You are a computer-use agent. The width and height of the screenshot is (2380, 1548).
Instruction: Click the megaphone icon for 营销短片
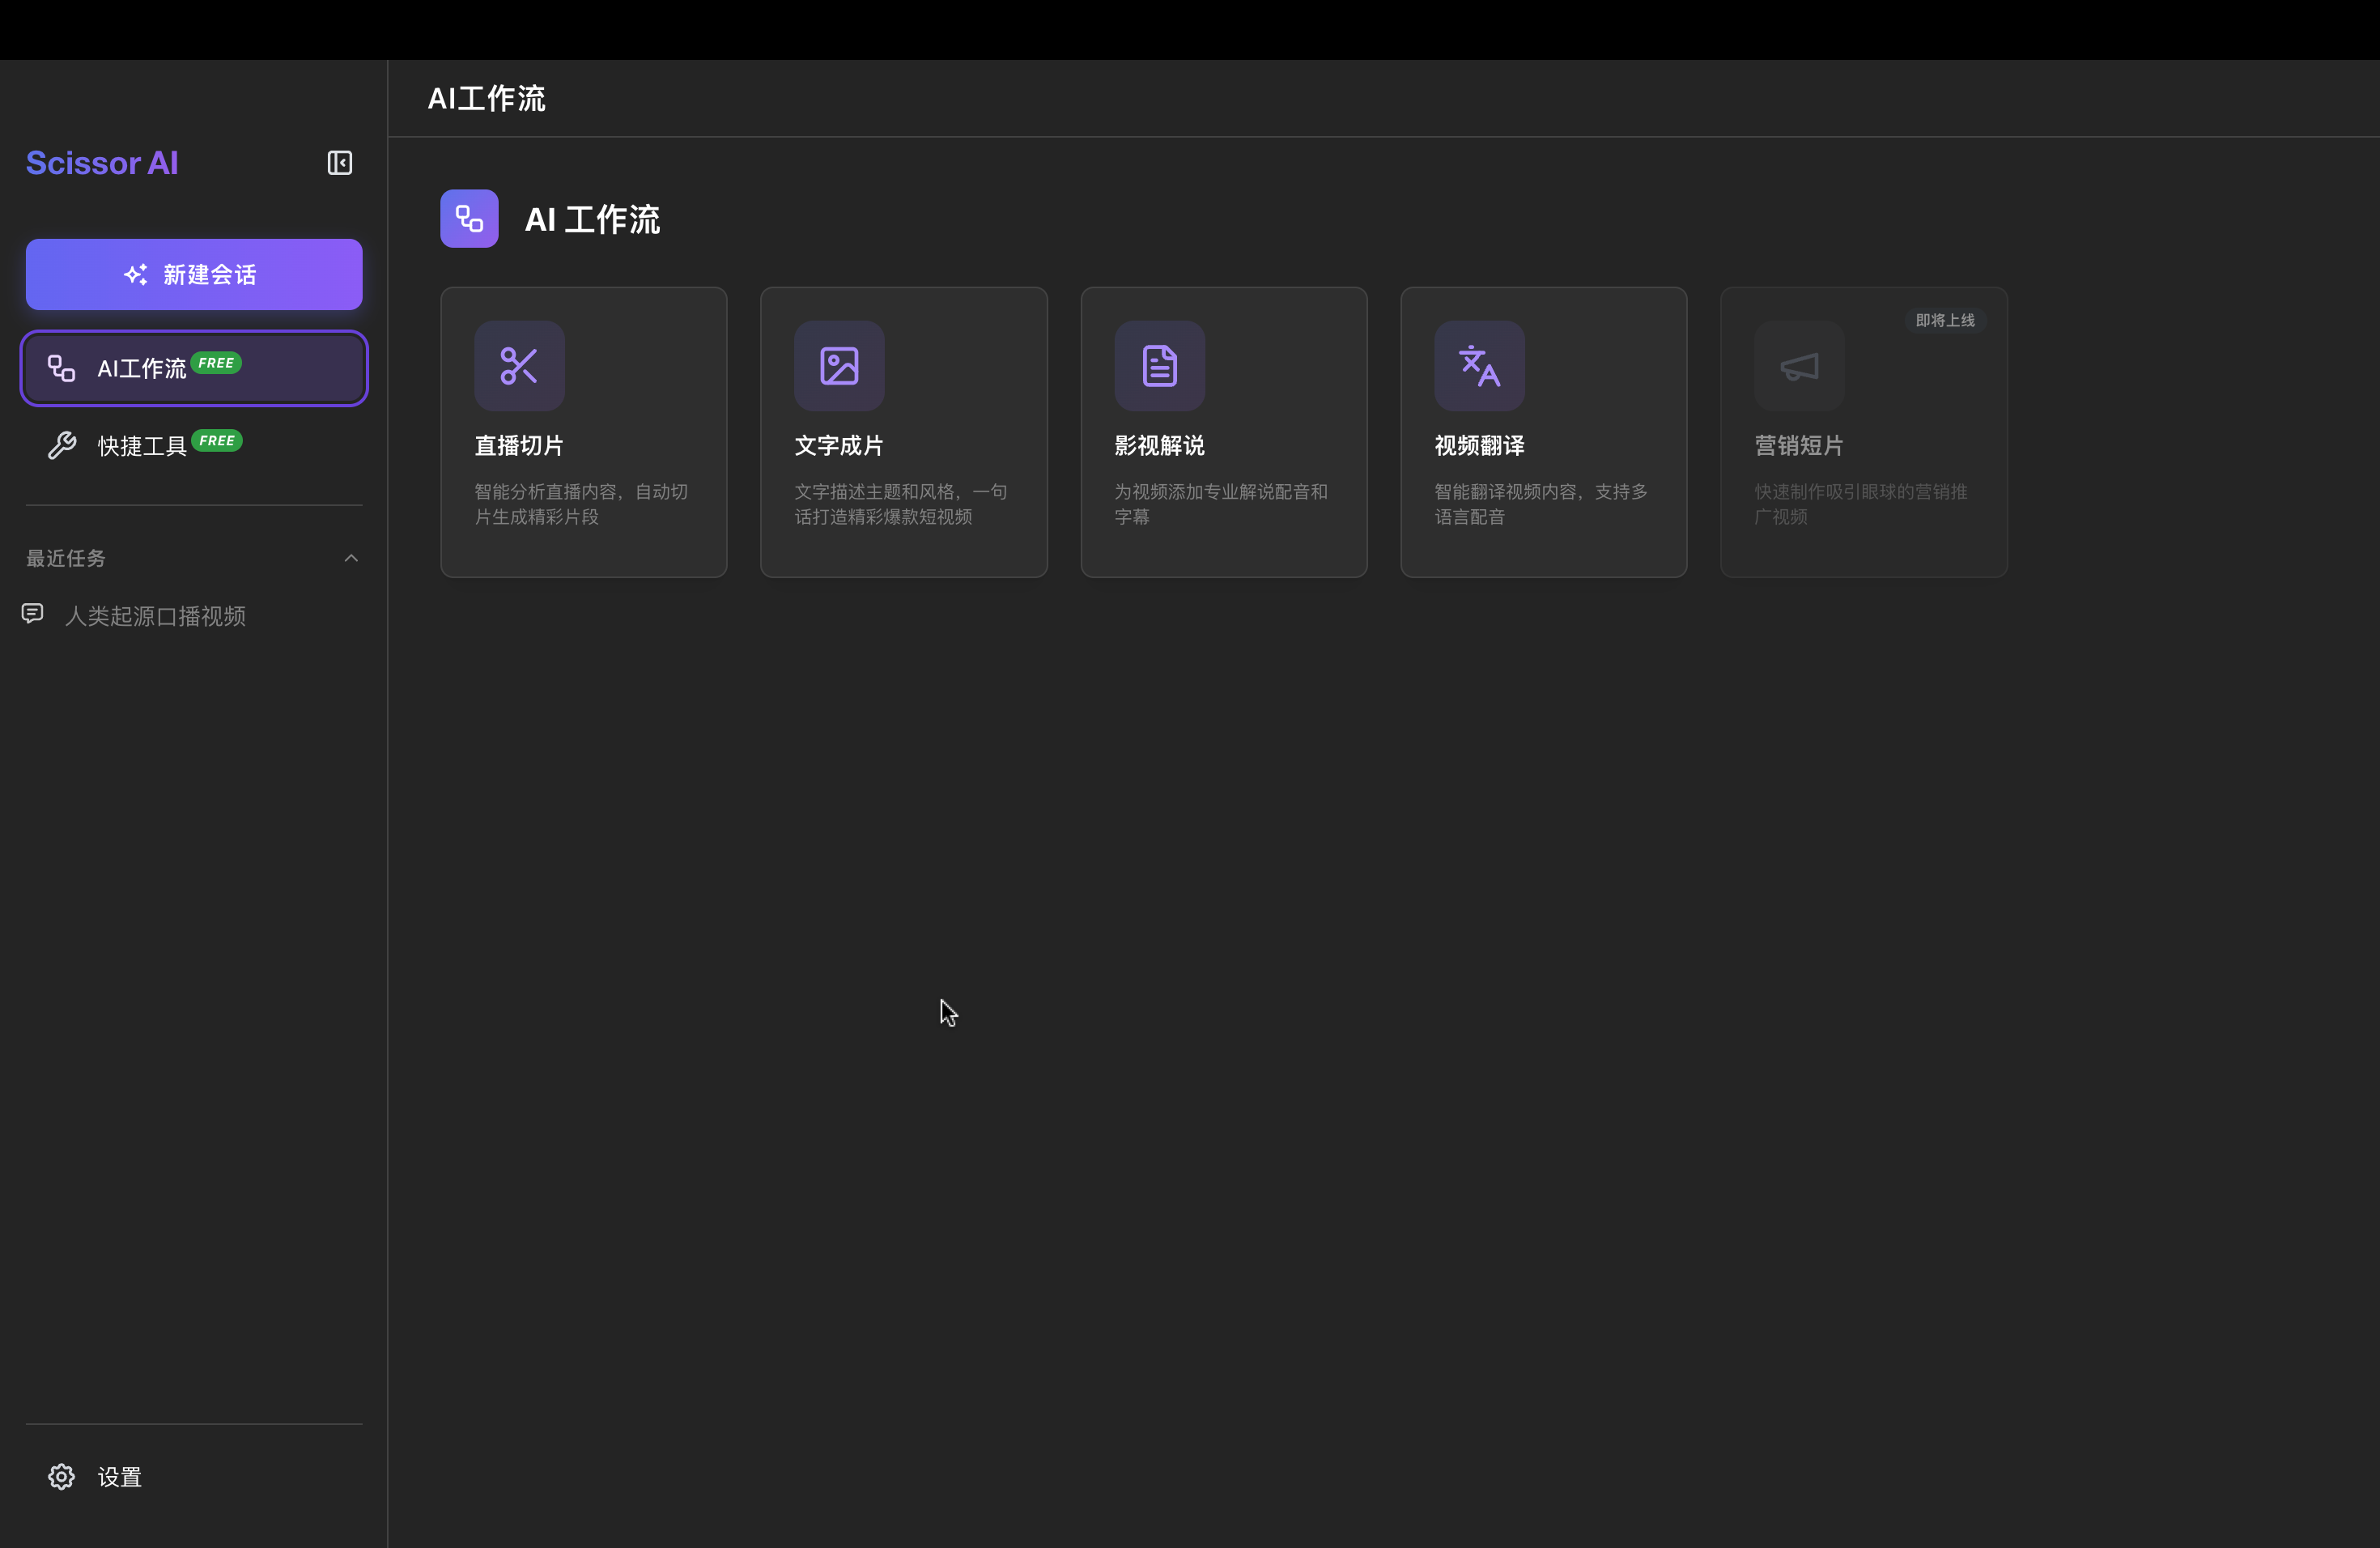point(1799,366)
